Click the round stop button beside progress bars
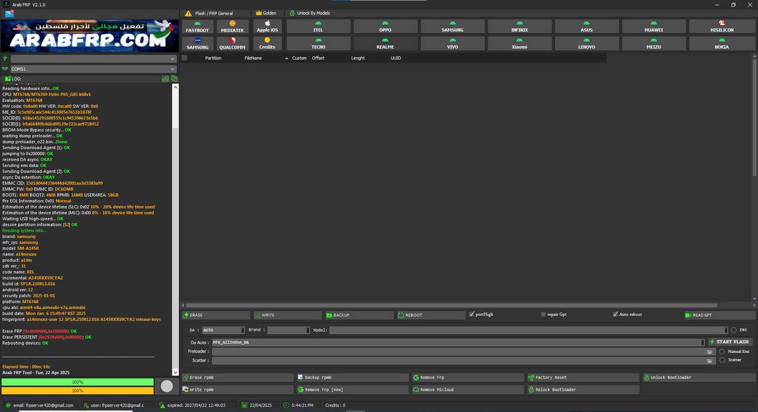Viewport: 758px width, 412px height. pos(167,386)
